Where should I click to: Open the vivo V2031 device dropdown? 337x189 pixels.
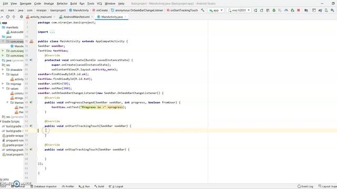click(239, 10)
